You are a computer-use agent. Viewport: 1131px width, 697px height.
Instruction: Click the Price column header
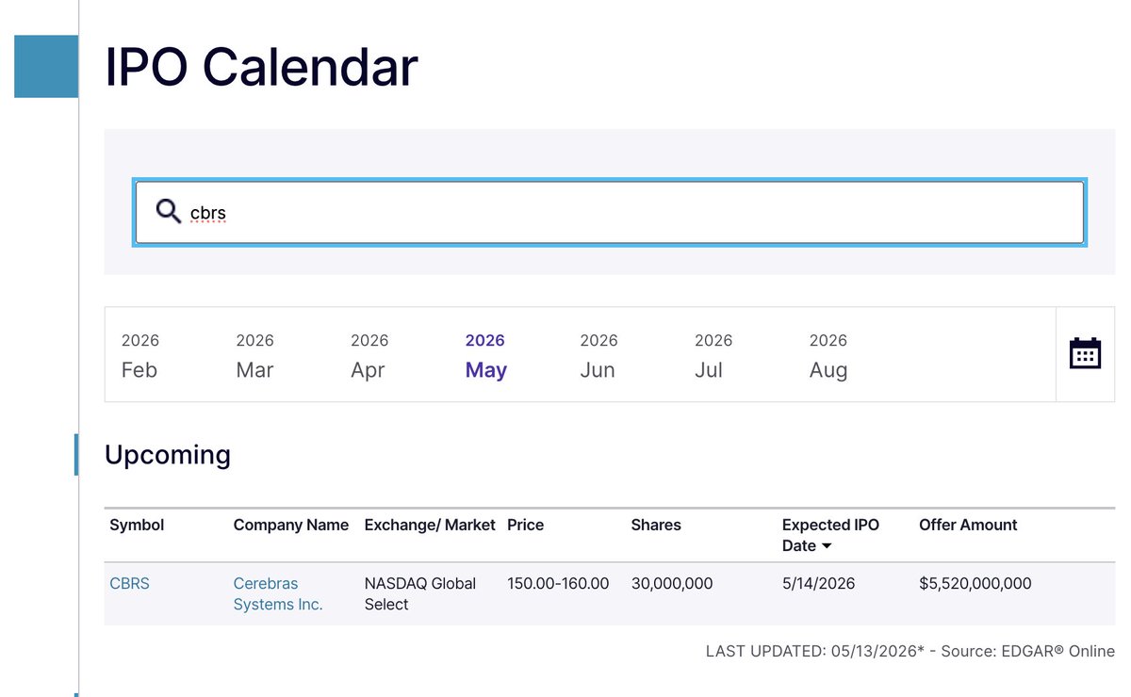click(x=525, y=525)
